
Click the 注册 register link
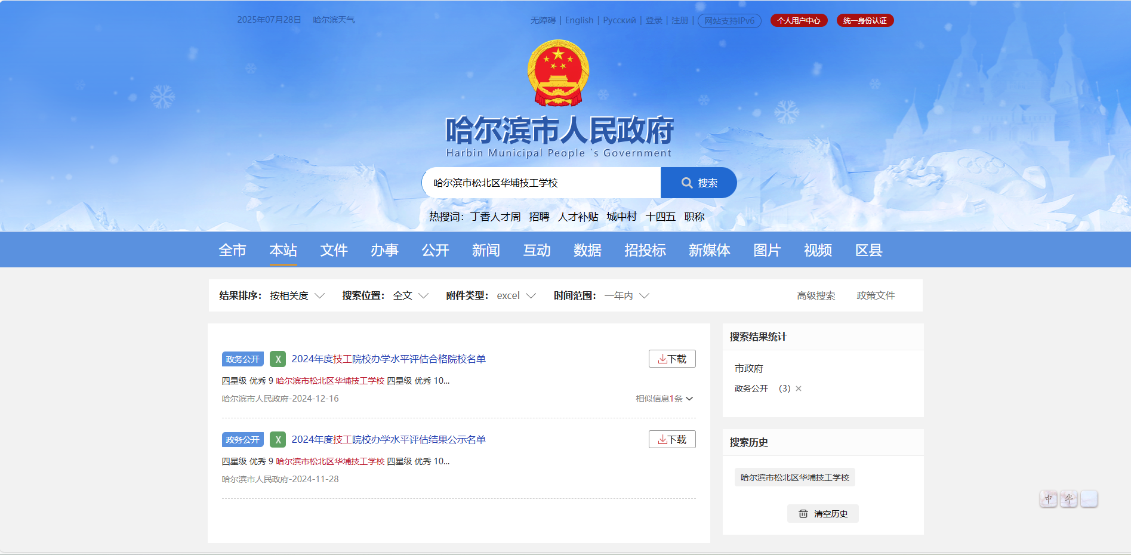tap(680, 20)
